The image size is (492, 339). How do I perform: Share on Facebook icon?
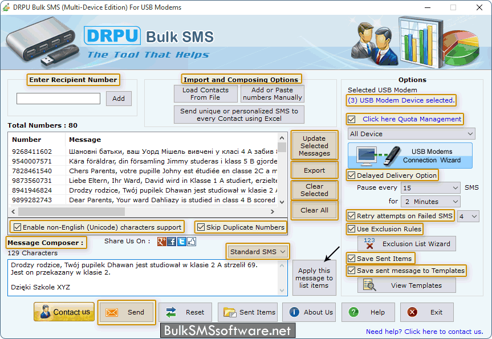(x=172, y=242)
